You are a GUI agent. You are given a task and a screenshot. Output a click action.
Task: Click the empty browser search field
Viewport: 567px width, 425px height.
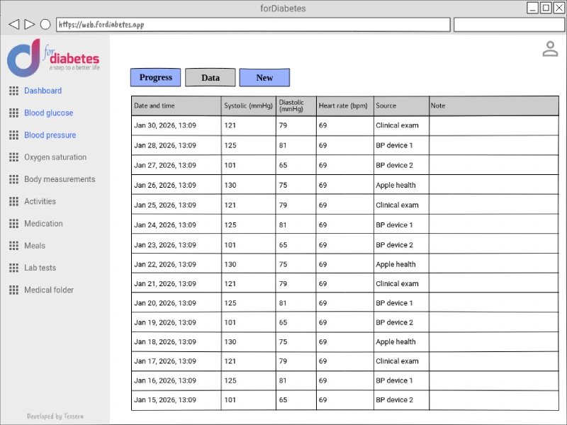(x=509, y=25)
